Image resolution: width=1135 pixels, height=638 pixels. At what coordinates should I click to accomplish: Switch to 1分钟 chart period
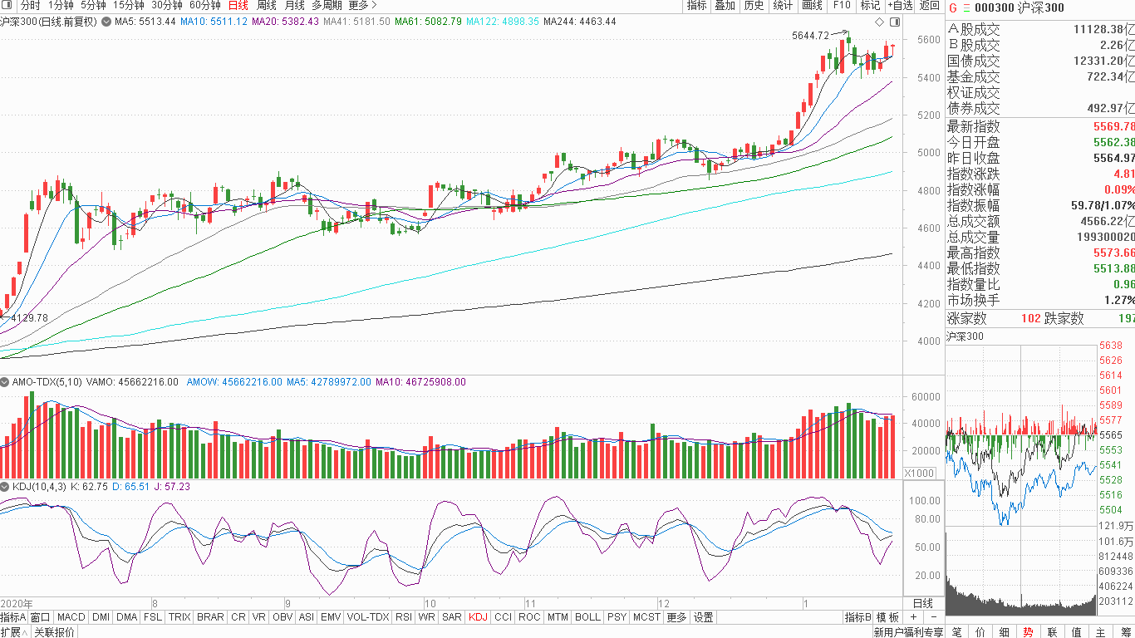coord(61,6)
